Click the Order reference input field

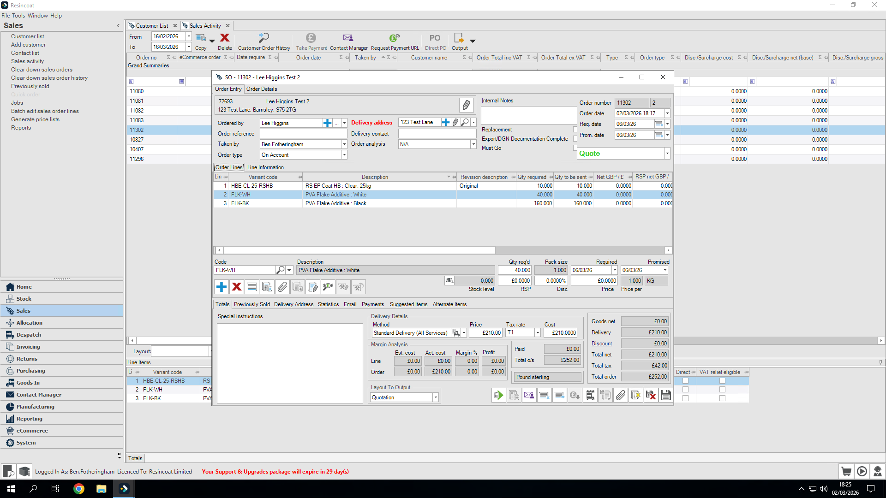[x=303, y=134]
